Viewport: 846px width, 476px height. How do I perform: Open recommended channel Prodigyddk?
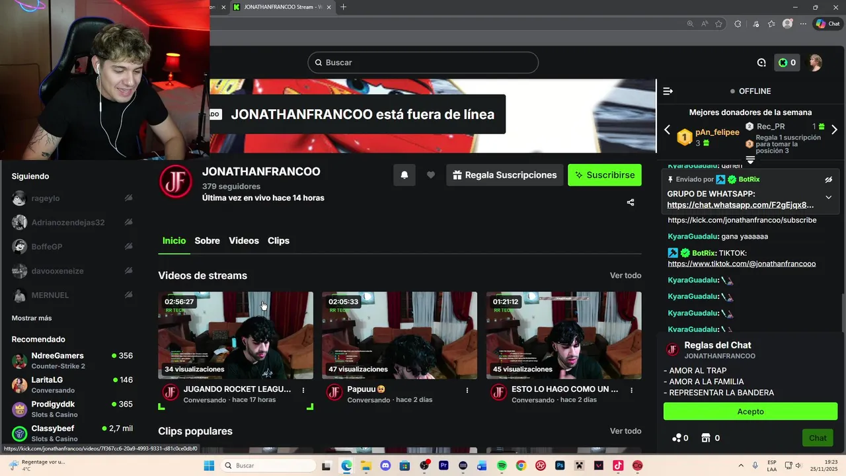pos(72,409)
